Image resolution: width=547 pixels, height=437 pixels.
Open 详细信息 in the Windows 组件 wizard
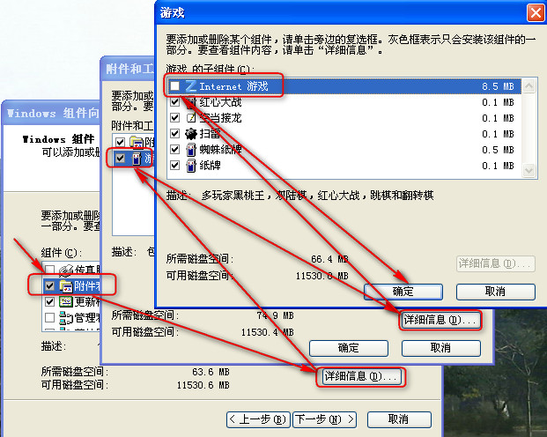pyautogui.click(x=361, y=376)
